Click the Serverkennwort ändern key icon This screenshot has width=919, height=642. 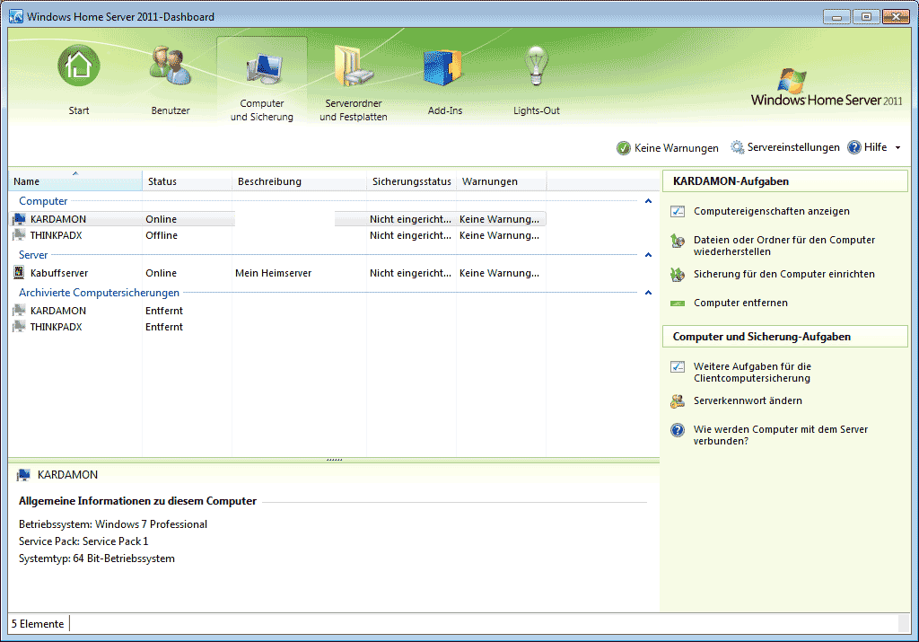[x=678, y=401]
